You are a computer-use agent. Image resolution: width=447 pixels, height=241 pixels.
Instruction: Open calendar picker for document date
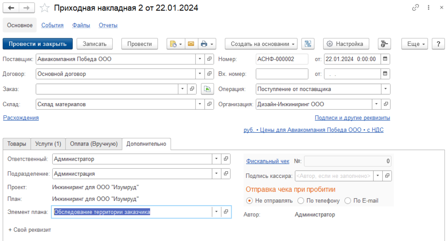[x=385, y=59]
